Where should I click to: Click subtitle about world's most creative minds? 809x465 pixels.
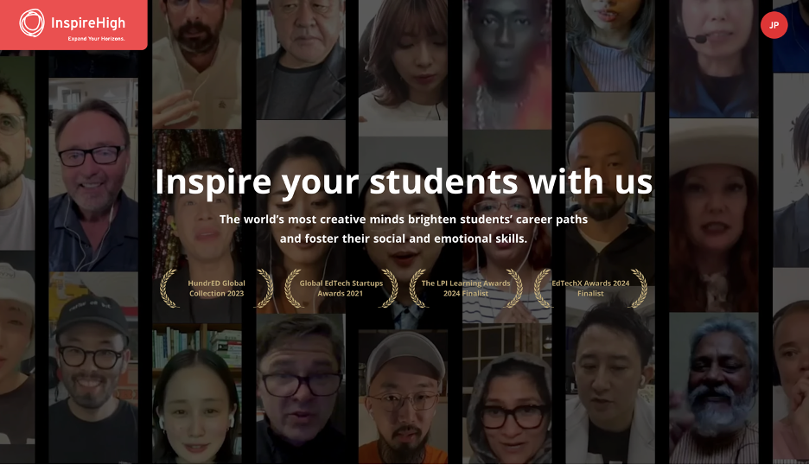[x=404, y=229]
